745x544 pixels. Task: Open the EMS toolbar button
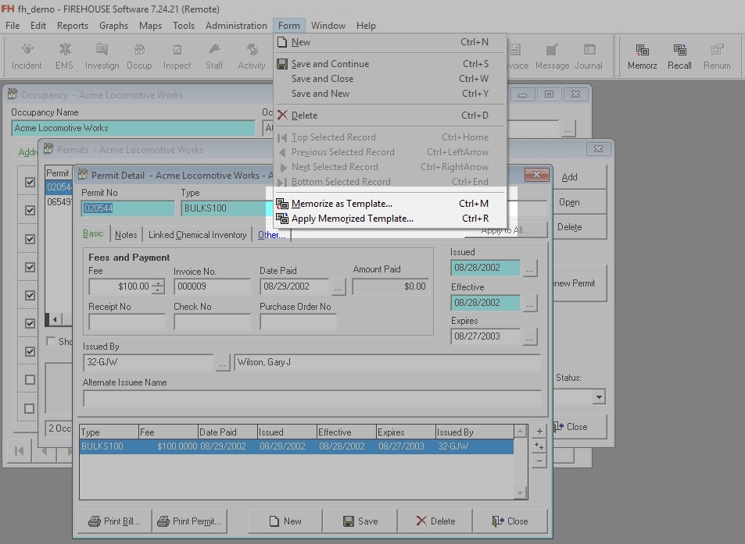(64, 56)
